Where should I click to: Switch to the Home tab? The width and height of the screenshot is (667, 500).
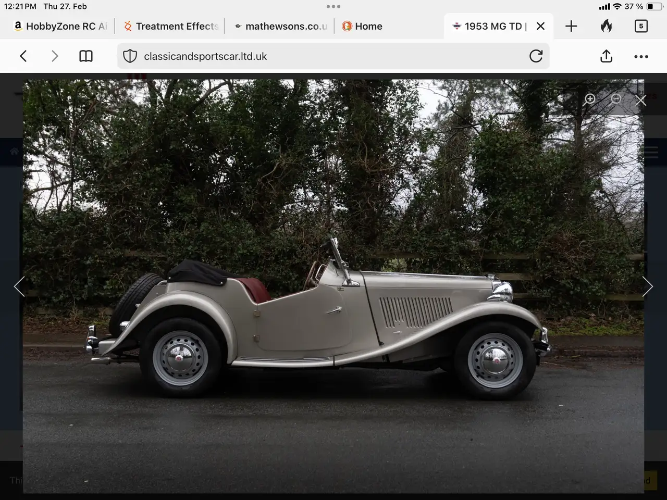[x=362, y=26]
